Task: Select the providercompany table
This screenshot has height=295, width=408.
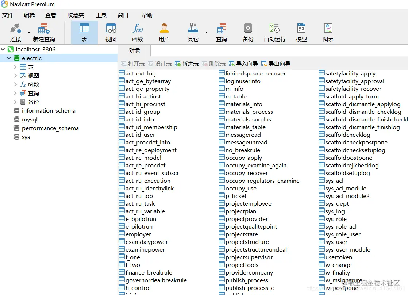Action: pos(246,272)
